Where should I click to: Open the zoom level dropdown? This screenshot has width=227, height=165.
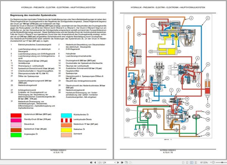(211, 162)
